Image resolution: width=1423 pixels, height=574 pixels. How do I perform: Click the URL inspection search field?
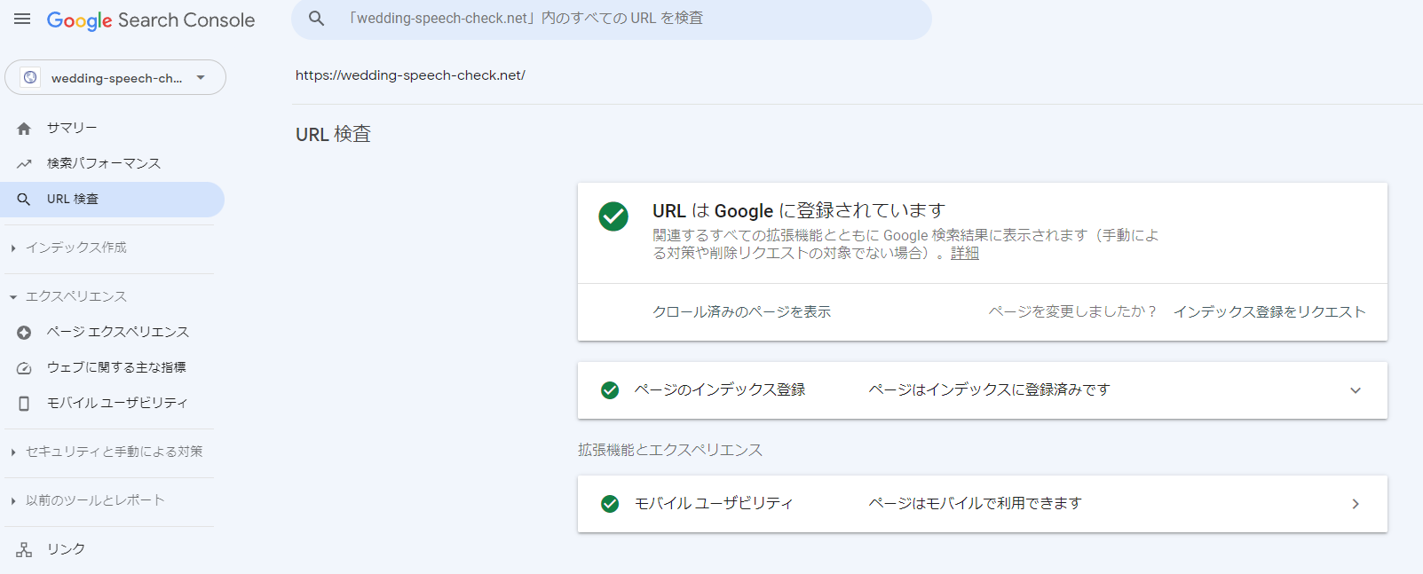612,19
